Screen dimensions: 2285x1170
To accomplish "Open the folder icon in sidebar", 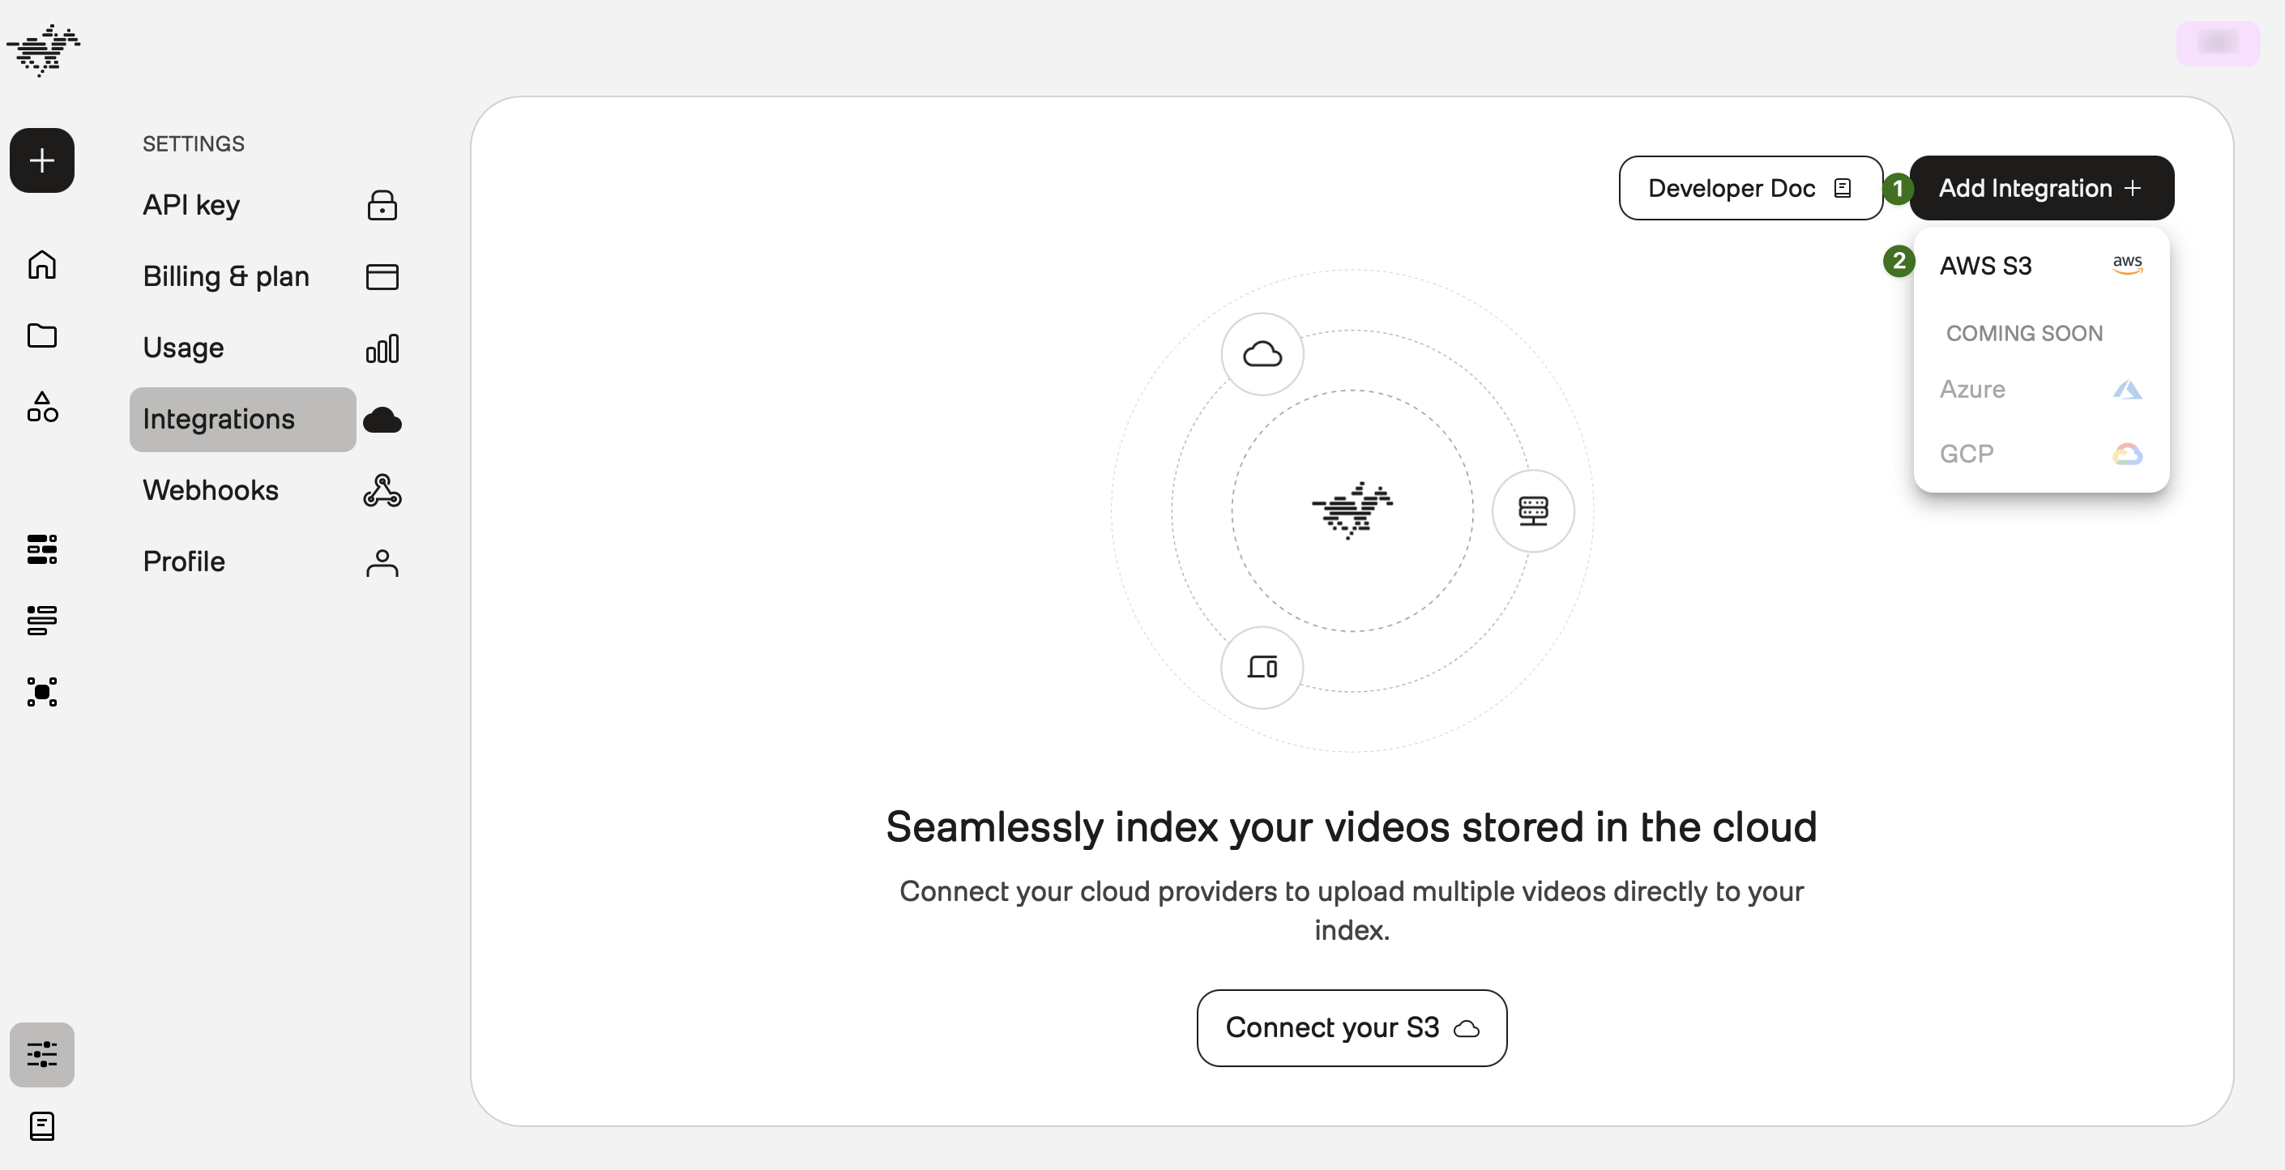I will tap(41, 335).
